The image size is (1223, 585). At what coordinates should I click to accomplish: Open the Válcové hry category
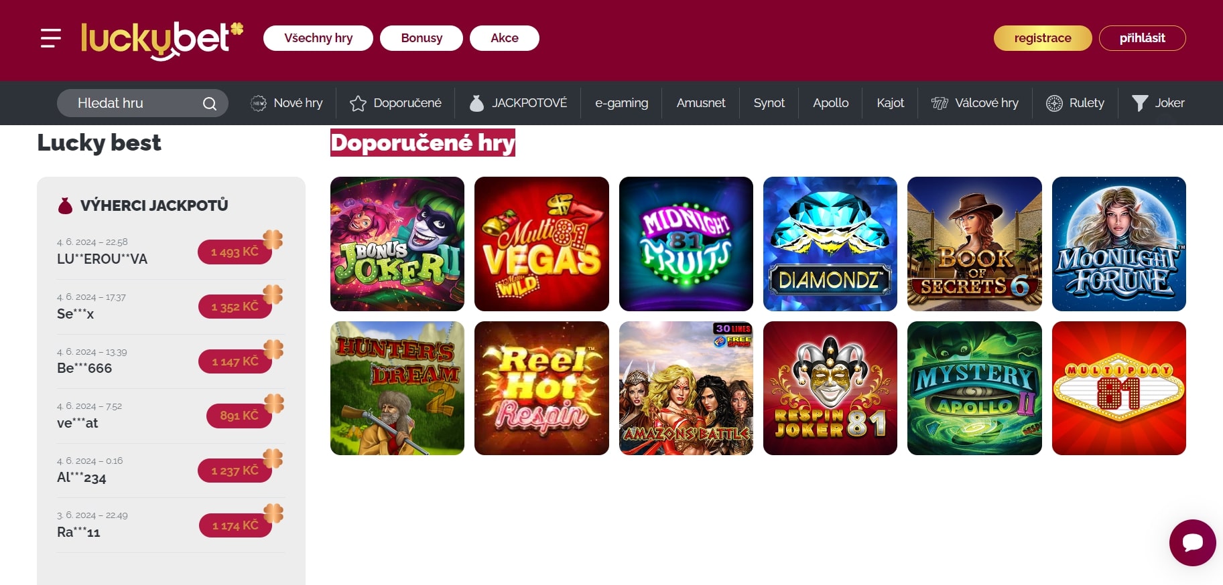click(975, 103)
